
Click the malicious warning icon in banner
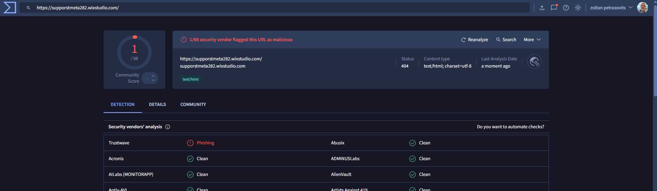click(x=183, y=40)
